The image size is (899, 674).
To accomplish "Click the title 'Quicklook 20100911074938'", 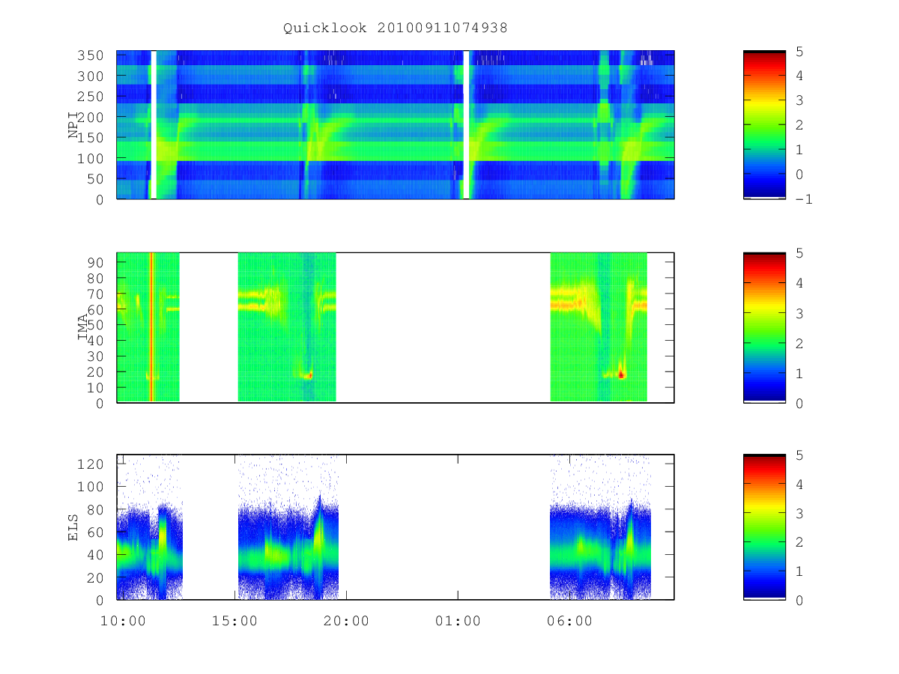I will [396, 28].
